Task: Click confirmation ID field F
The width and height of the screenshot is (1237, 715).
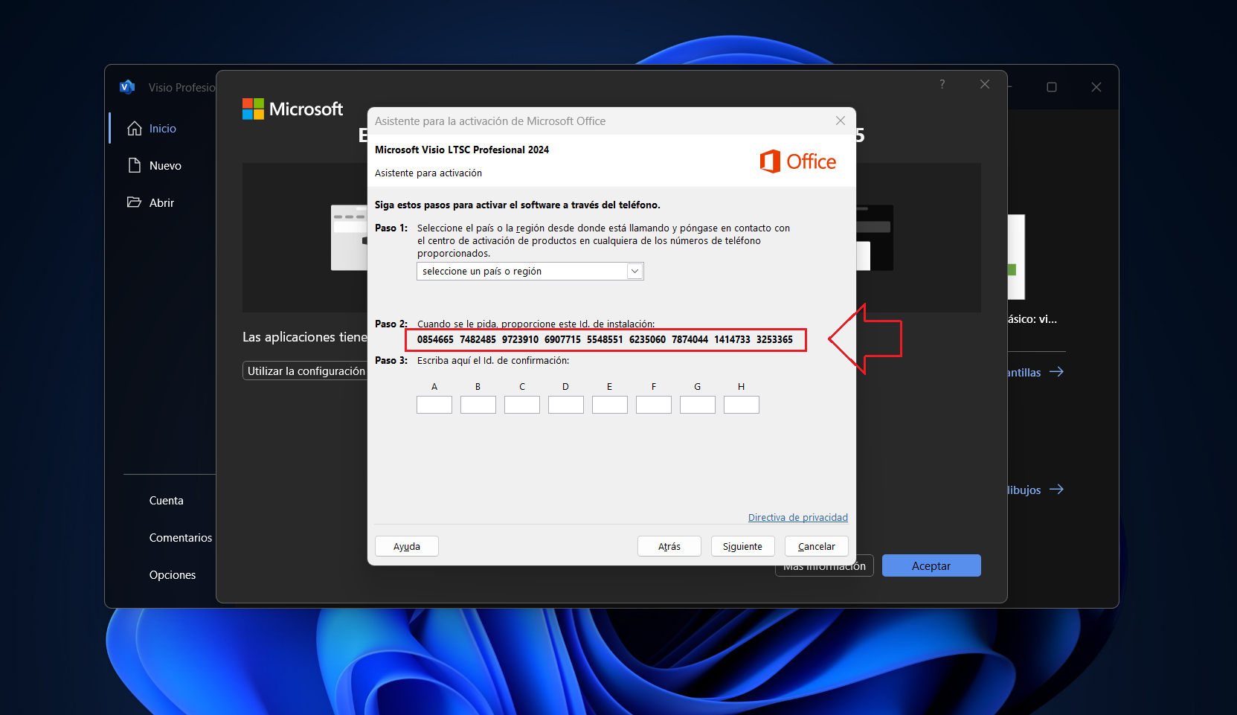Action: [x=654, y=405]
